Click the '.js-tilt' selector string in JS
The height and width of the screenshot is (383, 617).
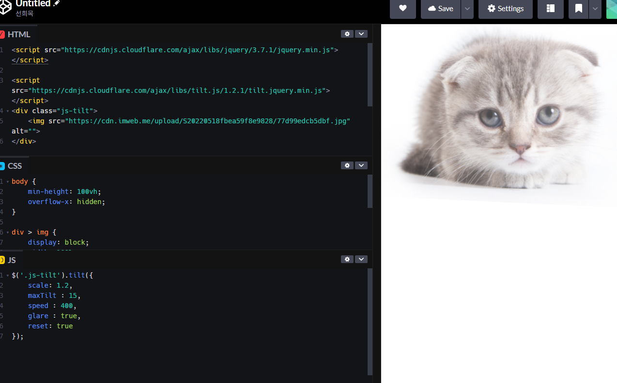(x=40, y=275)
